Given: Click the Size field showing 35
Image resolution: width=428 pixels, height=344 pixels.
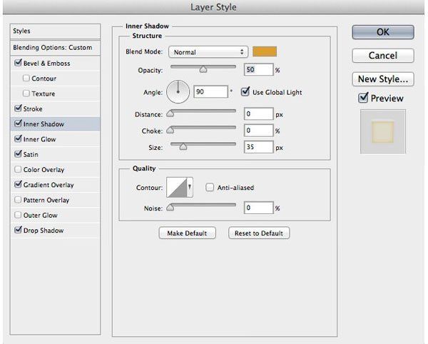Looking at the screenshot, I should click(258, 147).
